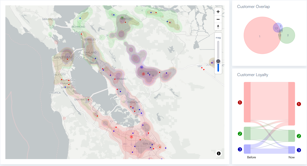
Task: Click CONCORD map label
Action: point(127,19)
